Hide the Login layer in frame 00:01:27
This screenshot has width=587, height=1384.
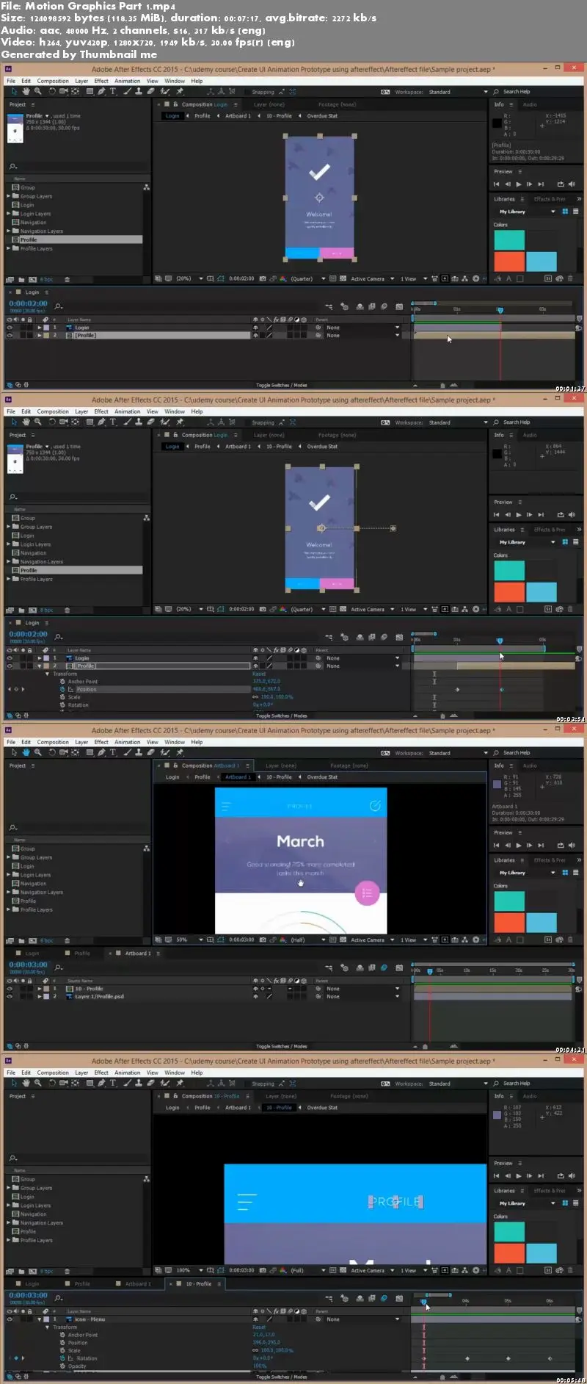click(x=10, y=328)
